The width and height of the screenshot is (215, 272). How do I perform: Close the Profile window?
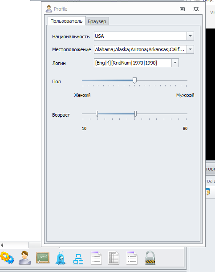tap(196, 9)
